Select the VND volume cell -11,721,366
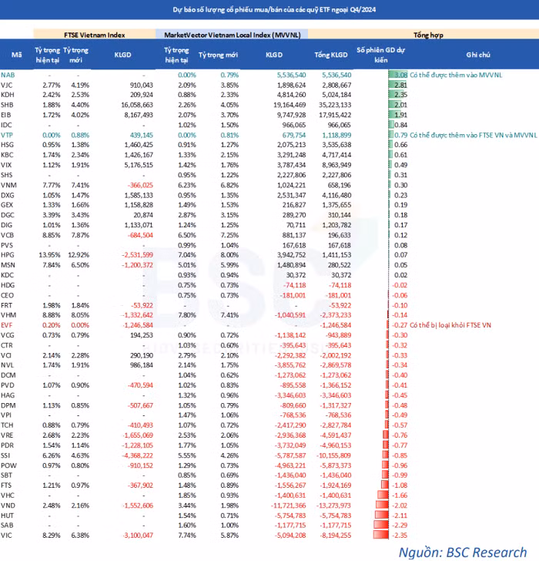 point(288,506)
